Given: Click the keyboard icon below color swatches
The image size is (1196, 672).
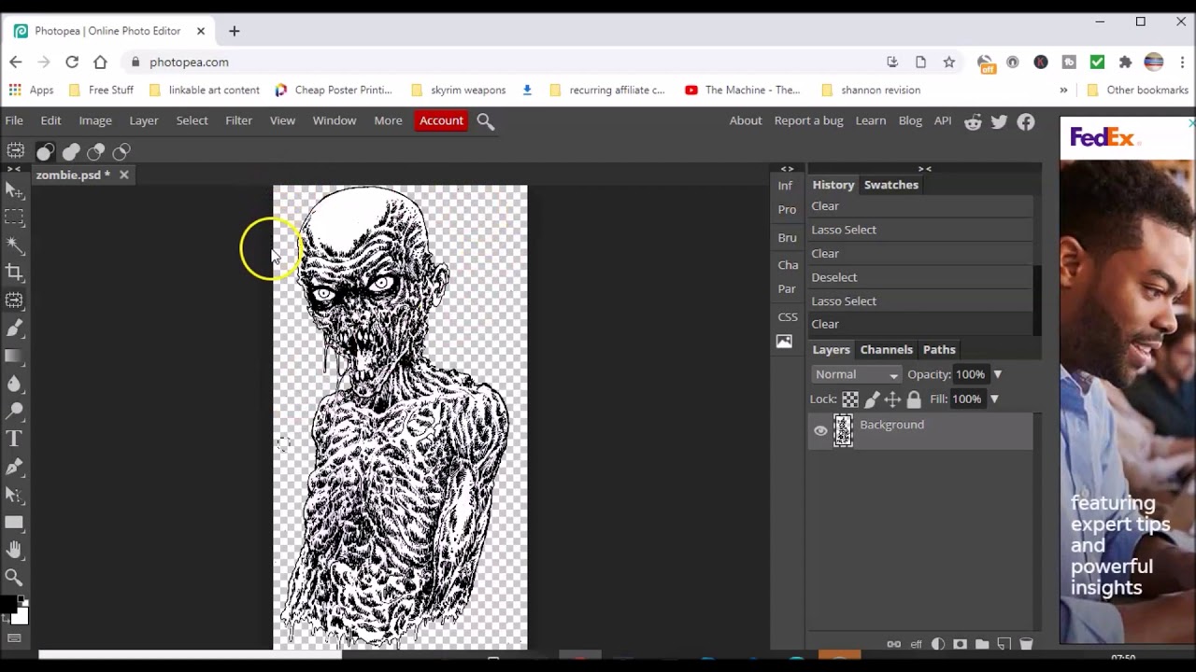Looking at the screenshot, I should (x=14, y=638).
